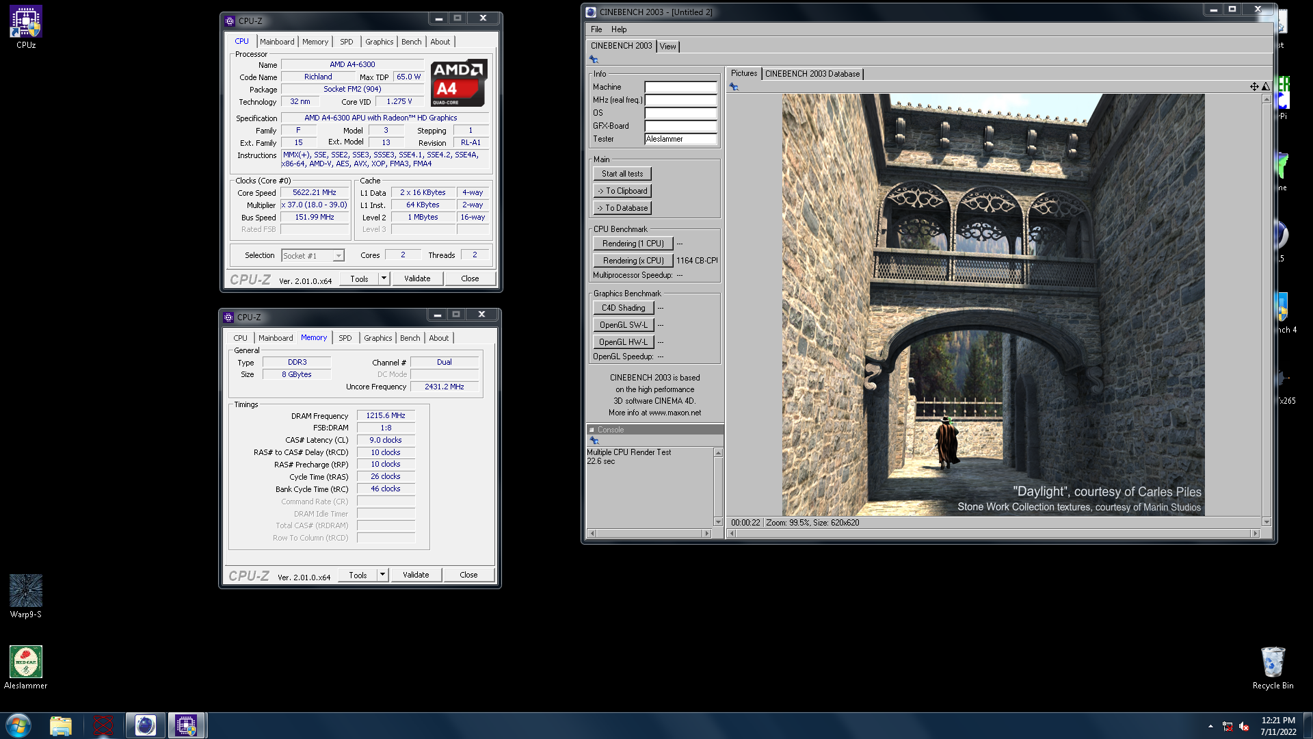Viewport: 1313px width, 739px height.
Task: Open Tools dropdown arrow in CPU window
Action: (384, 278)
